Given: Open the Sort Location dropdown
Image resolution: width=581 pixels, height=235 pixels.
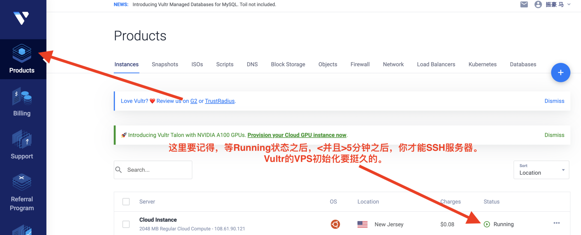Looking at the screenshot, I should (x=541, y=170).
